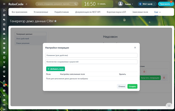This screenshot has width=175, height=111.
Task: Click the Добавить поле button
Action: click(x=56, y=69)
